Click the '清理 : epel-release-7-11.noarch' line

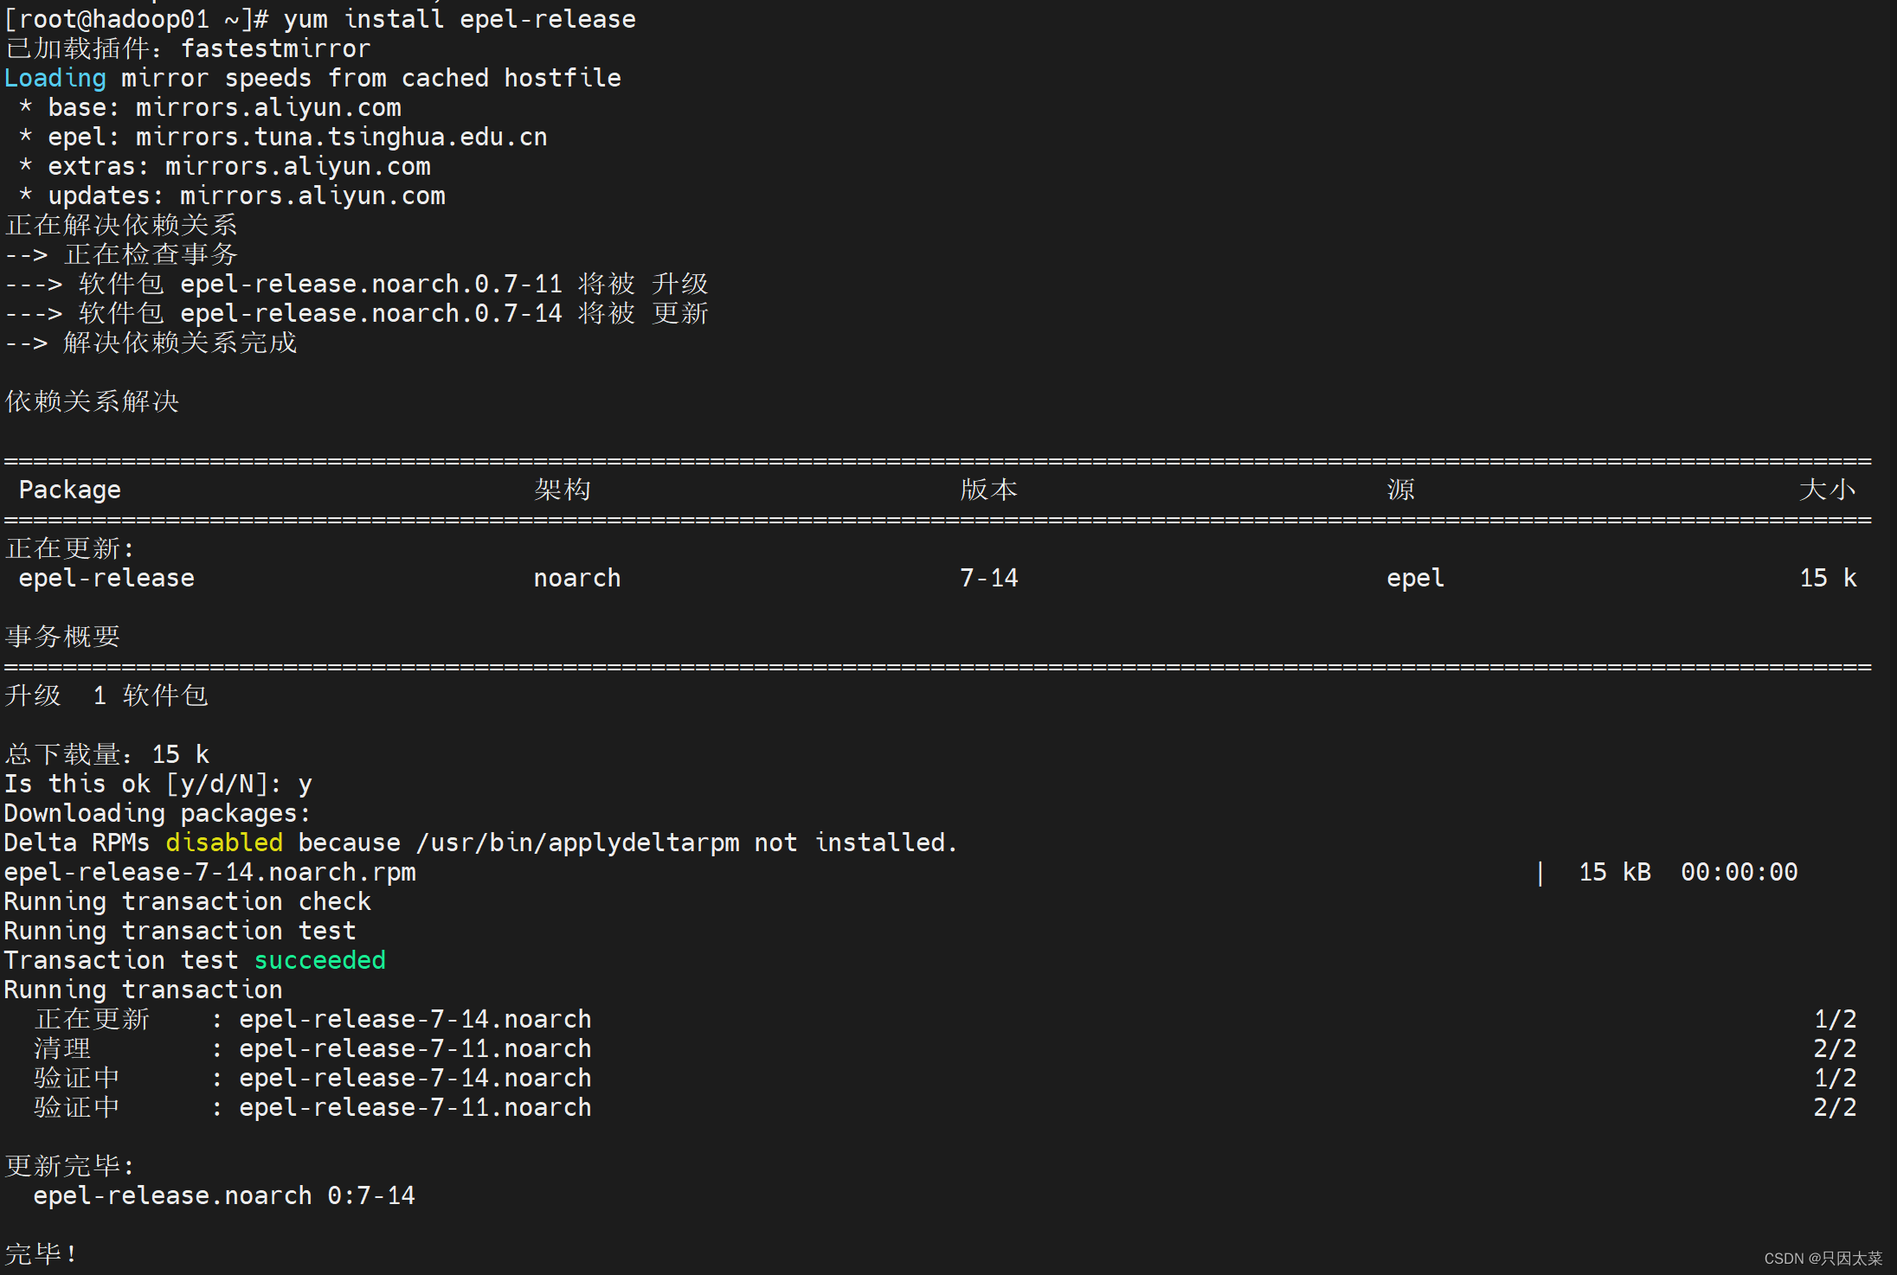[x=313, y=1048]
